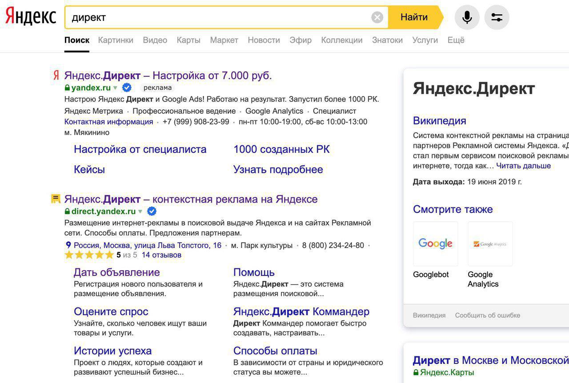Switch to the Маркет tab
Viewport: 569px width, 383px height.
[224, 40]
